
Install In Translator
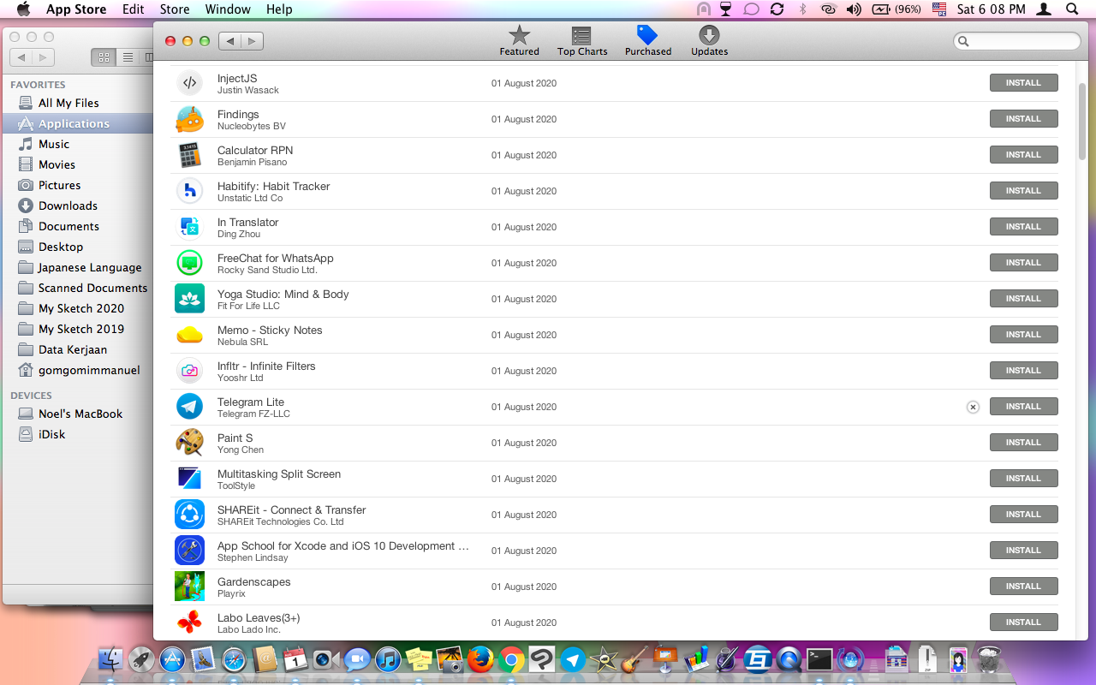(1023, 227)
